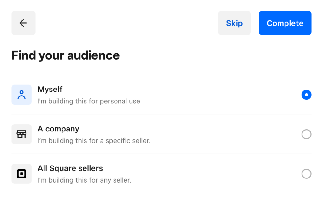This screenshot has width=323, height=198.
Task: Click the 'for a specific seller' description
Action: (94, 141)
